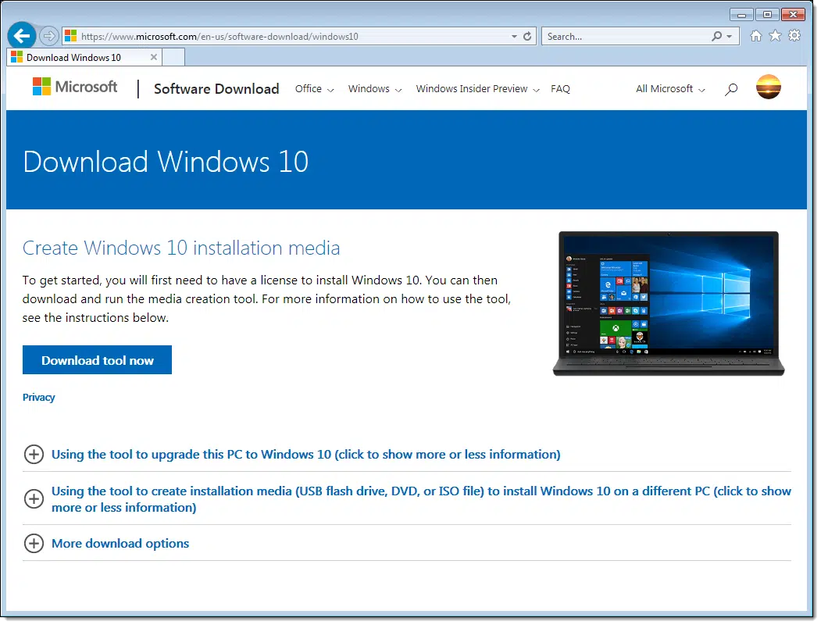Viewport: 821px width, 625px height.
Task: Click the Microsoft logo in the header
Action: (x=75, y=87)
